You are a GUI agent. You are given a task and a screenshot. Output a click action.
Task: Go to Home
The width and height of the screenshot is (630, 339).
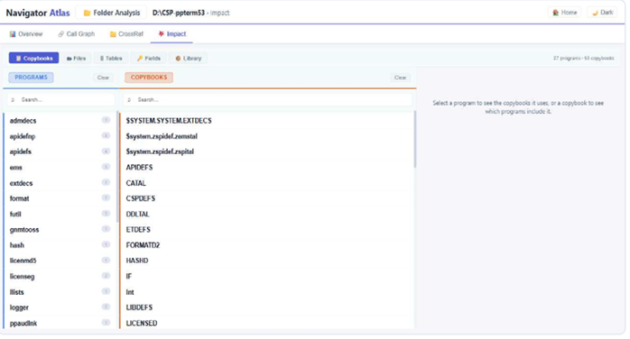[x=564, y=13]
